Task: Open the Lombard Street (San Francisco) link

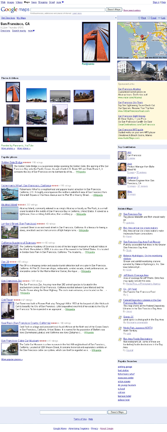Action: pos(19,223)
